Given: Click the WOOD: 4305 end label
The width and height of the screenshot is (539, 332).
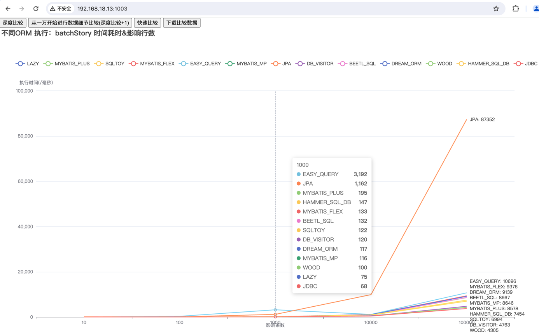Looking at the screenshot, I should [484, 330].
